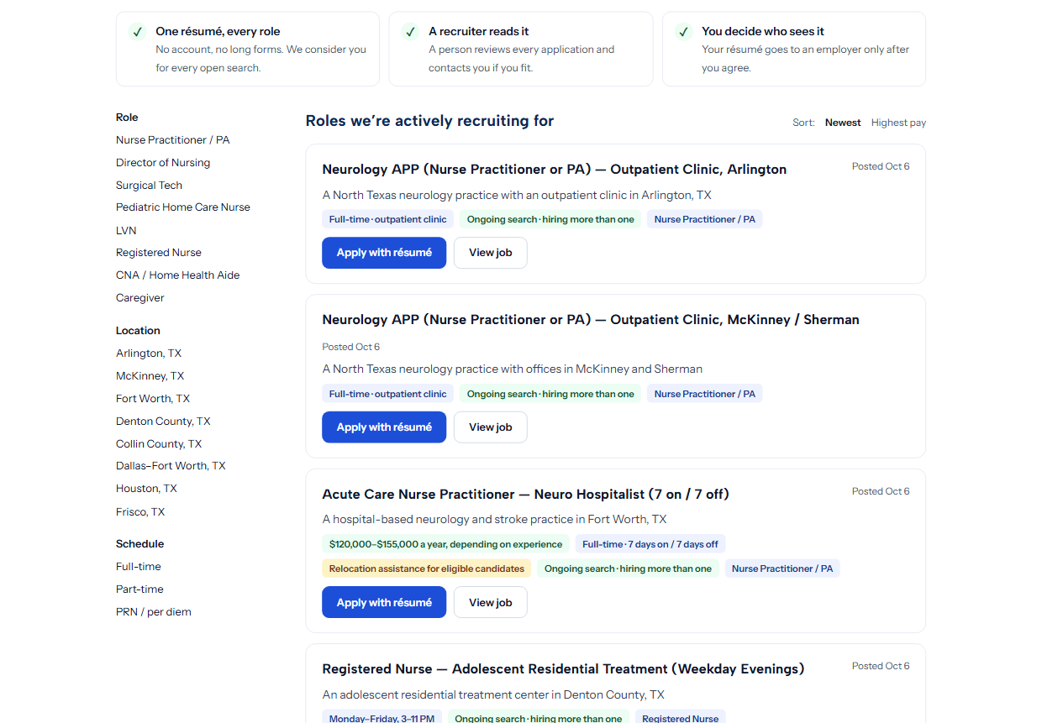Click Ongoing search tag on Arlington card
This screenshot has height=723, width=1042.
(550, 219)
